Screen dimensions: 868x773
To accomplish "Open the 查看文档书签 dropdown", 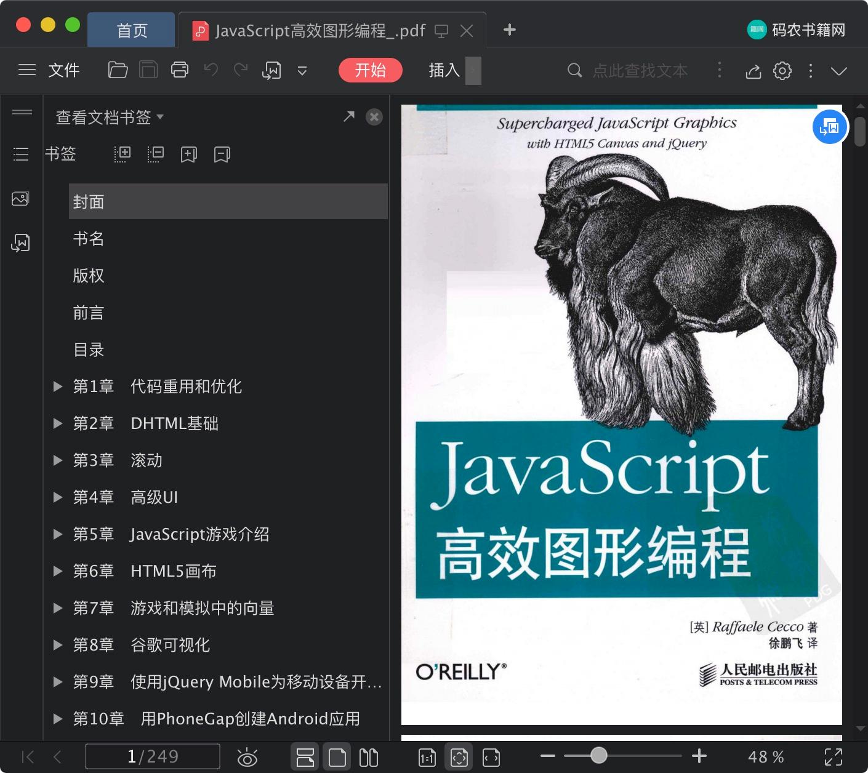I will [x=110, y=117].
